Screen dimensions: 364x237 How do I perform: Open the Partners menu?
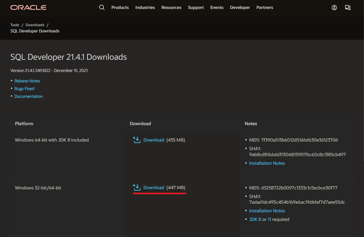pyautogui.click(x=265, y=7)
